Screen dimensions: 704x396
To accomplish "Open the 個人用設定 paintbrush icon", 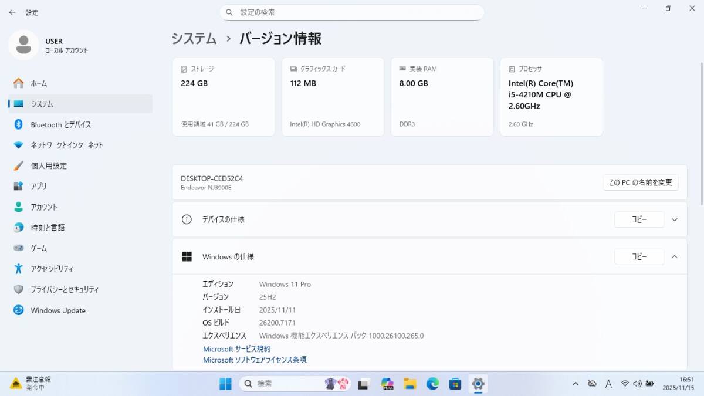I will pos(19,165).
